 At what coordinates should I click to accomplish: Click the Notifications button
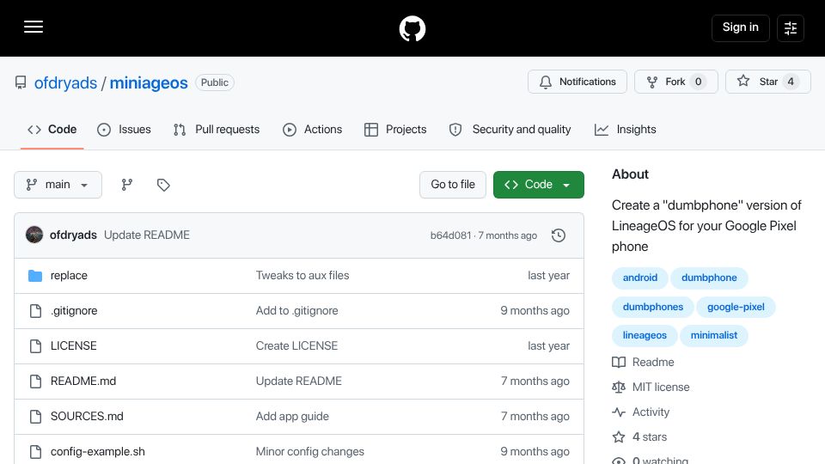[x=577, y=82]
